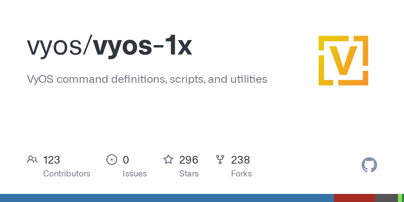
Task: Open the vyos/vyos-1x repository title
Action: pos(109,46)
